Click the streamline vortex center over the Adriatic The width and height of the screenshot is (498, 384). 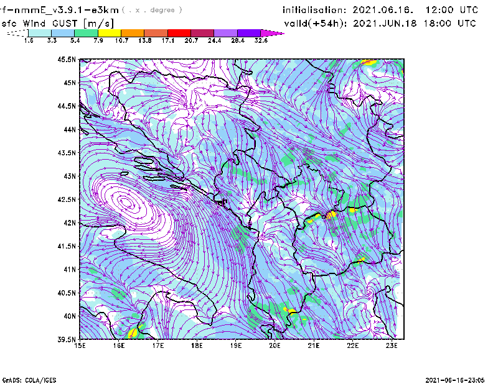(x=126, y=202)
